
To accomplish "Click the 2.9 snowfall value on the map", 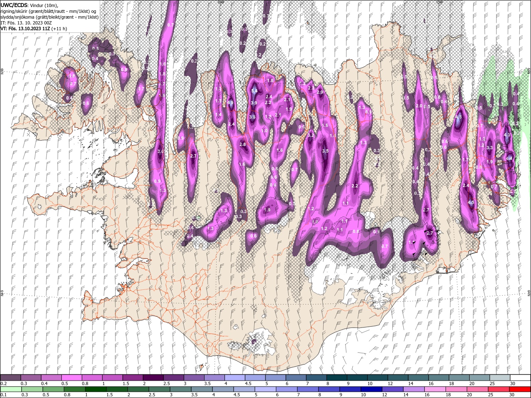I will tap(320, 92).
